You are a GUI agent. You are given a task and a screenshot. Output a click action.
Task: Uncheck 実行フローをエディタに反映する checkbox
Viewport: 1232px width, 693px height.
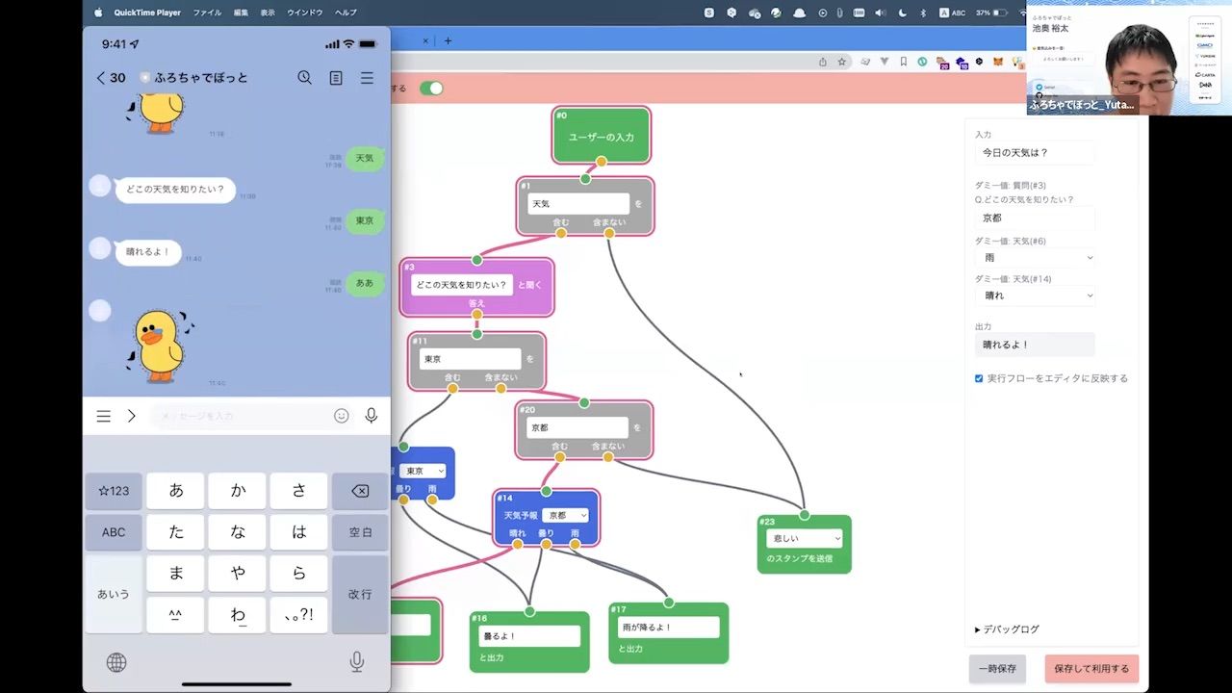(x=979, y=378)
